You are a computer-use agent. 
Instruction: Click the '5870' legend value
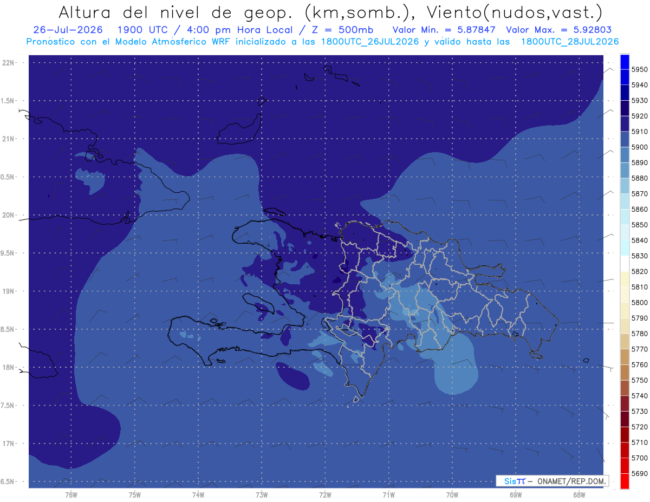point(639,194)
